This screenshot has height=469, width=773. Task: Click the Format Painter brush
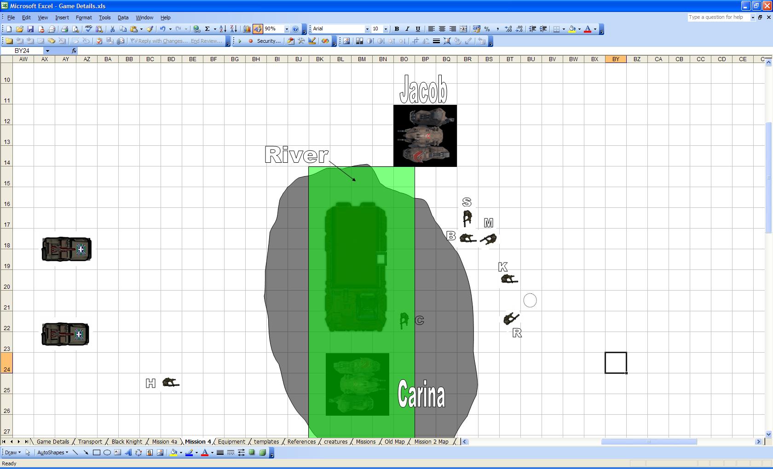[150, 29]
